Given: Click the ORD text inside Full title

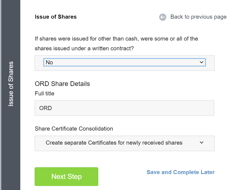Looking at the screenshot, I should point(45,108).
